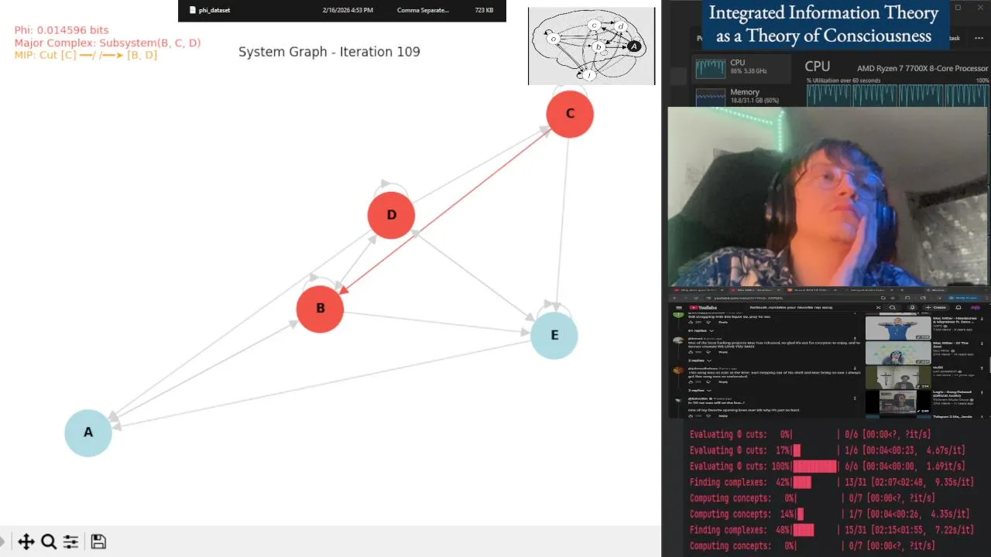Maximize the Task Manager window
Viewport: 991px width, 557px height.
coord(958,8)
